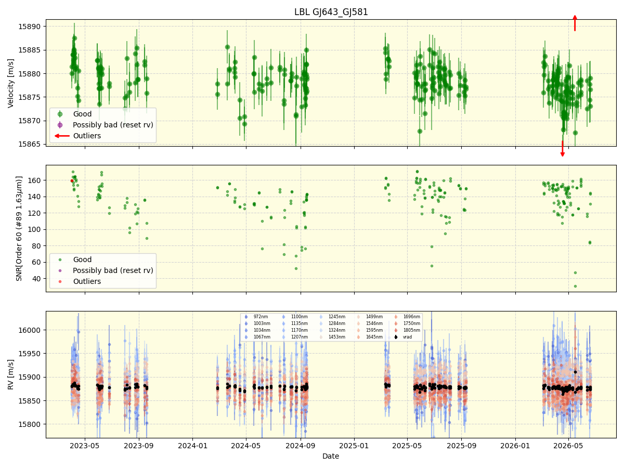Click the 100 SNR tick label

pos(35,229)
